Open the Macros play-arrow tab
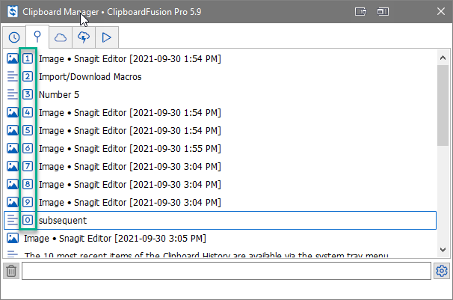 107,37
